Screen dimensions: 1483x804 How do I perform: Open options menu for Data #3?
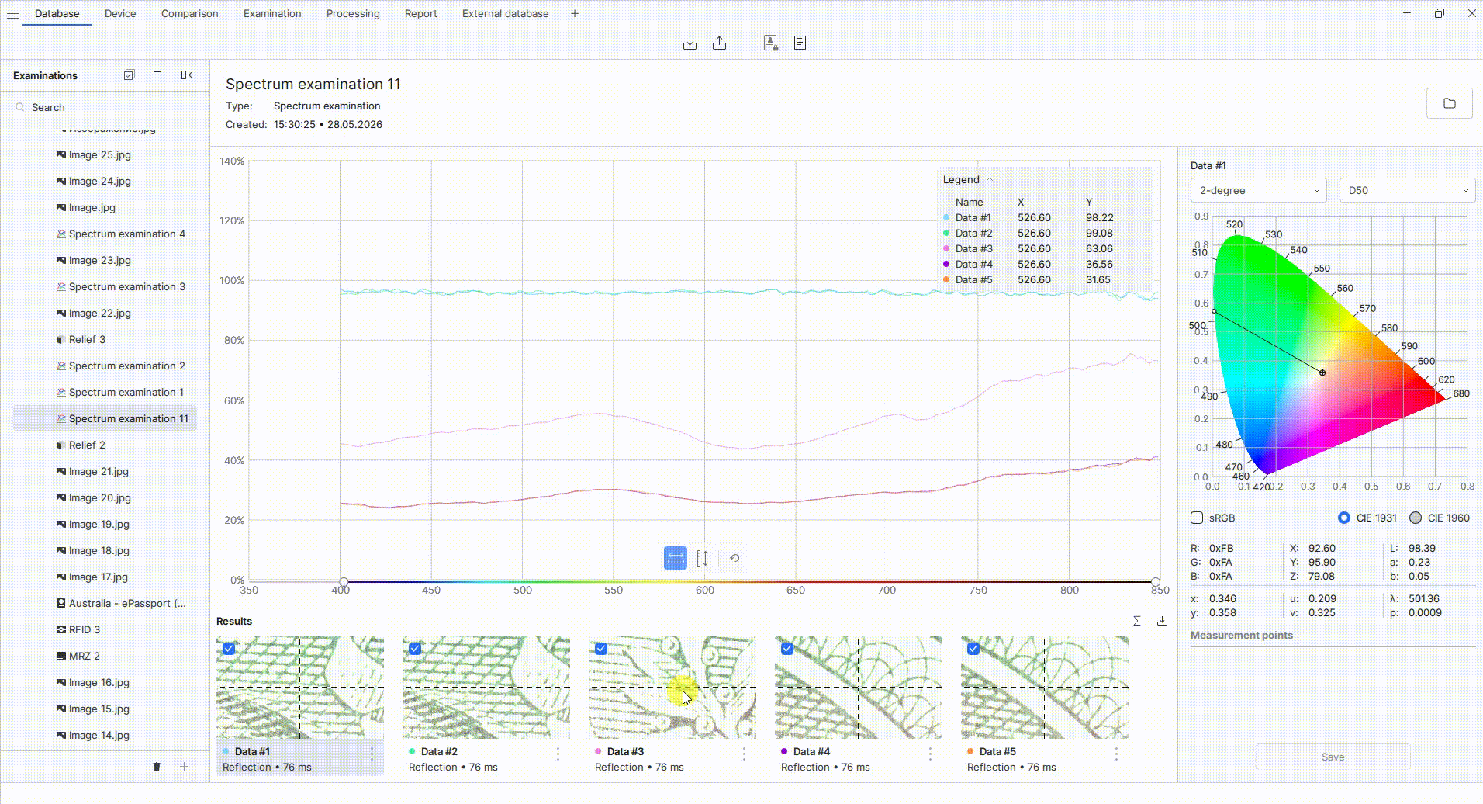pyautogui.click(x=744, y=754)
